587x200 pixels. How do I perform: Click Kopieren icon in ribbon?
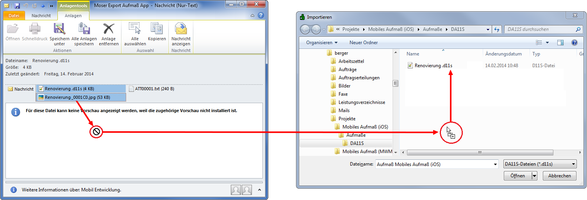click(157, 29)
